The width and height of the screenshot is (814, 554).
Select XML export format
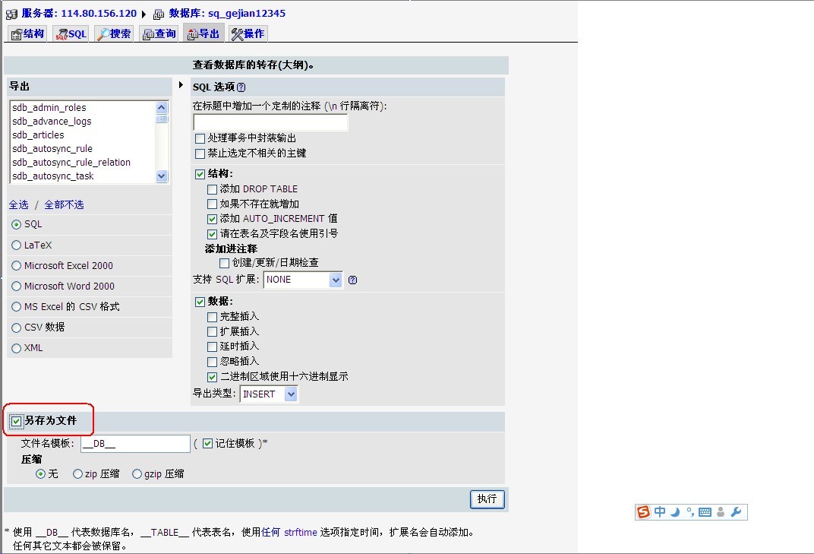(x=16, y=348)
